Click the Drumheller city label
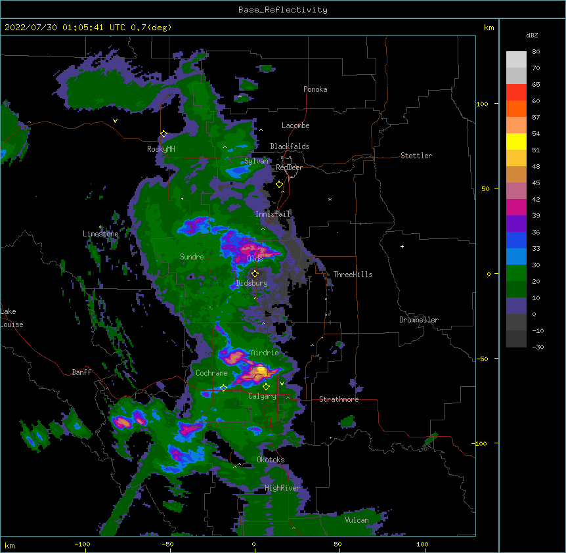Viewport: 566px width, 553px height. 419,320
